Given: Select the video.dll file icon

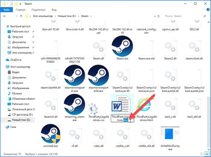Looking at the screenshot, I should (x=98, y=135).
